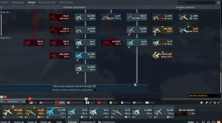This screenshot has height=123, width=222.
Task: Select the Su-27 crew slot 5
Action: [99, 111]
